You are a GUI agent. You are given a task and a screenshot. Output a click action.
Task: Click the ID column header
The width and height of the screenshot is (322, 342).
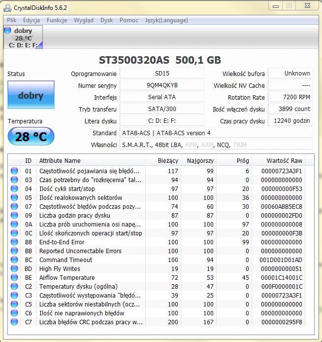tap(28, 161)
